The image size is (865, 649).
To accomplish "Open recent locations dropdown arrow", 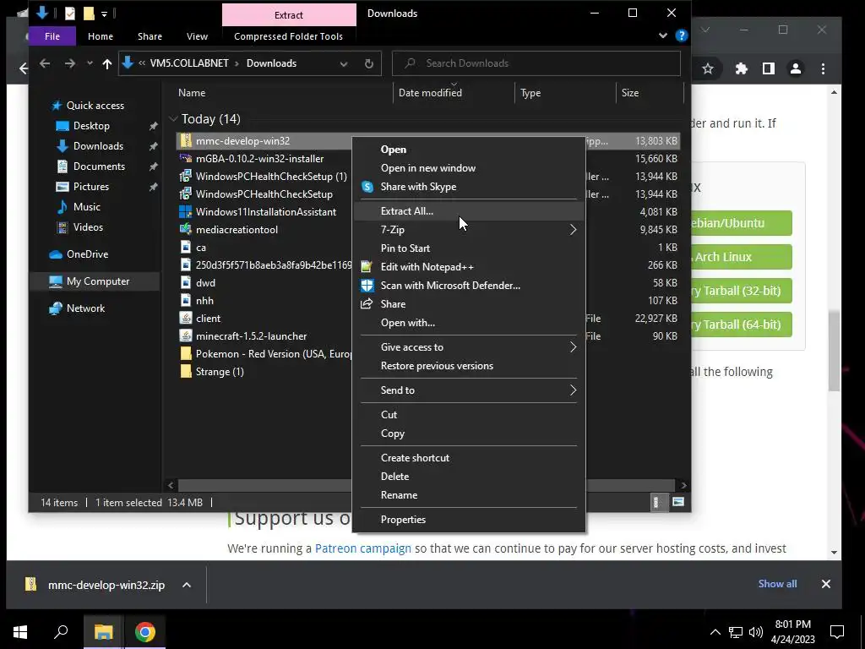I will pyautogui.click(x=90, y=63).
